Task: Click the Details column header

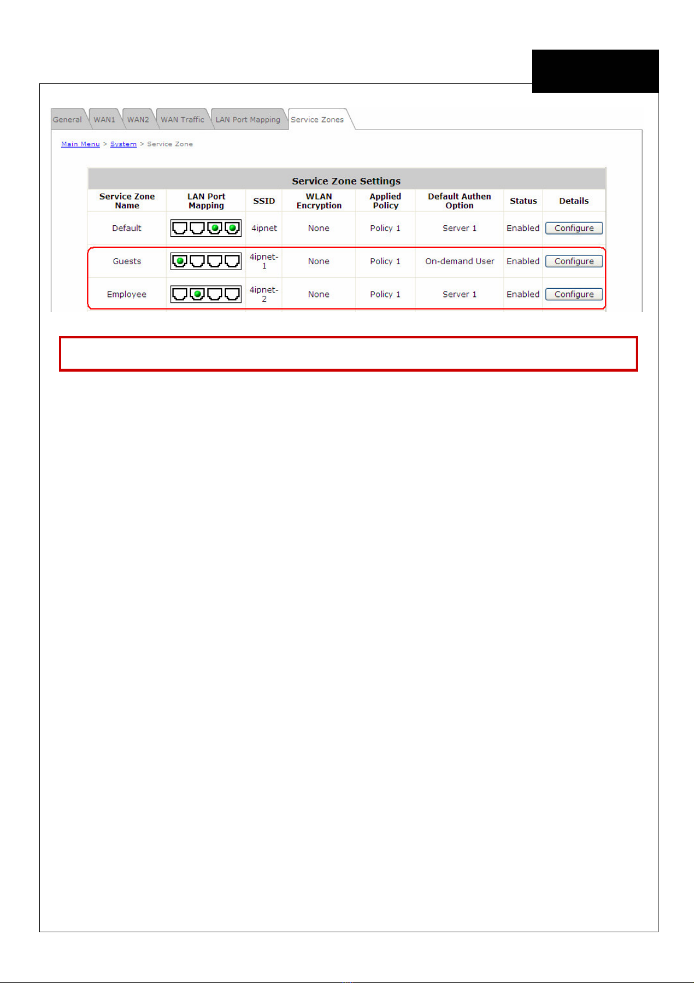Action: 574,201
